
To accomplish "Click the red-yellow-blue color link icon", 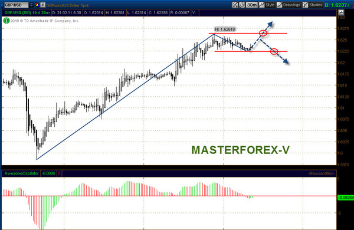I will 37,5.
